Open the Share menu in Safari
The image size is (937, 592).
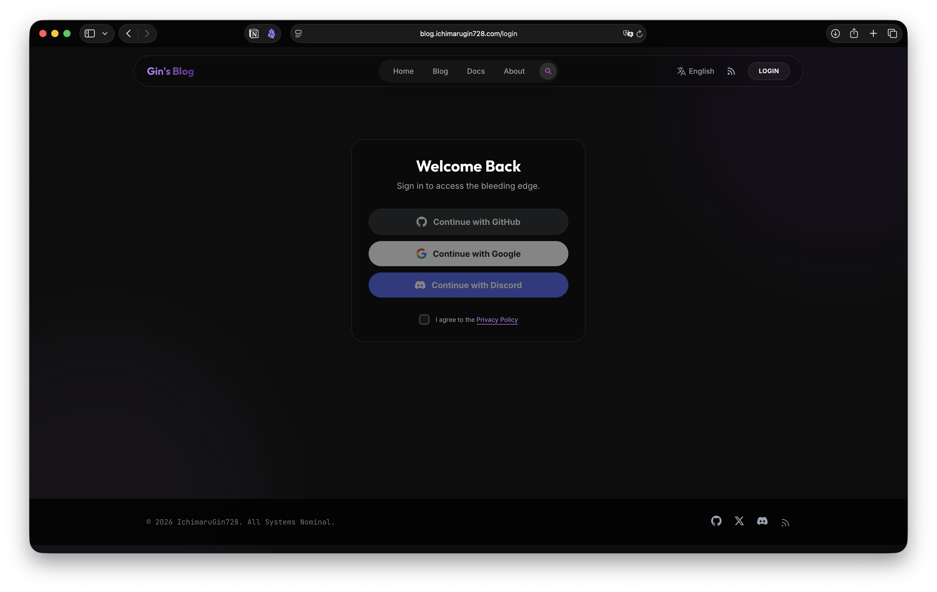tap(854, 33)
